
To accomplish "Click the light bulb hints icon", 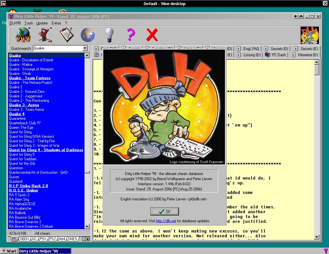I will click(x=109, y=35).
